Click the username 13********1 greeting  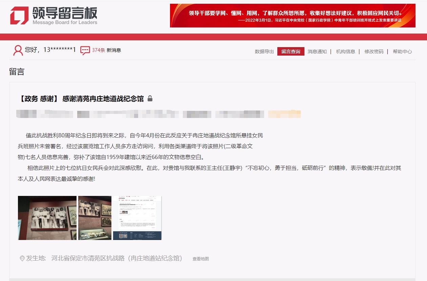[x=50, y=50]
